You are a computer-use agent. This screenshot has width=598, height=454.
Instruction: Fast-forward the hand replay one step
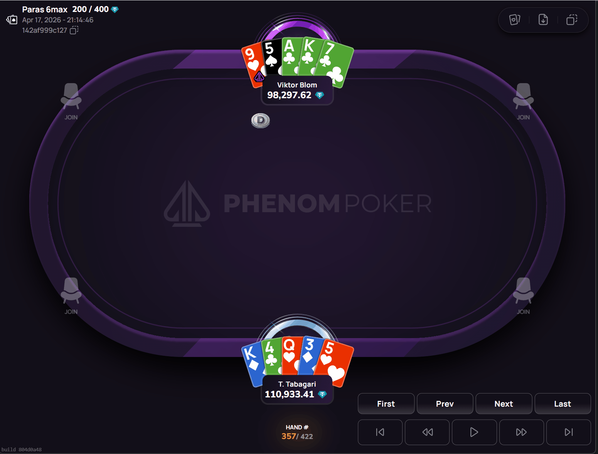pyautogui.click(x=521, y=432)
